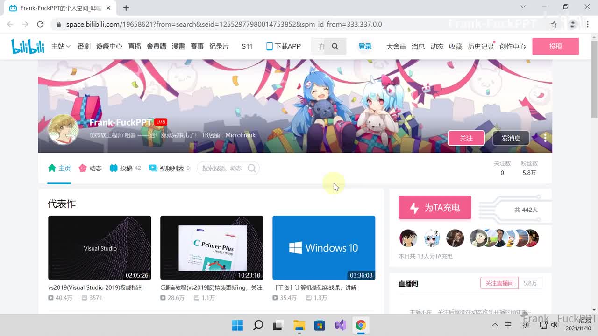
Task: Open 直播 in top navigation
Action: click(135, 46)
